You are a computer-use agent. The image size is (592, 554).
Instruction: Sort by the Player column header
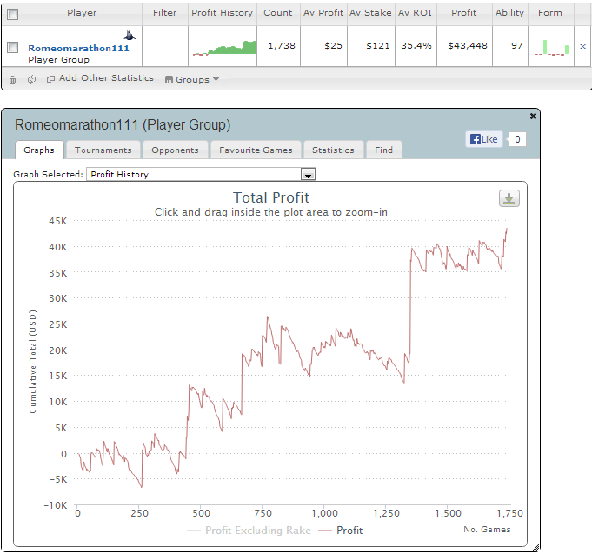pos(82,13)
